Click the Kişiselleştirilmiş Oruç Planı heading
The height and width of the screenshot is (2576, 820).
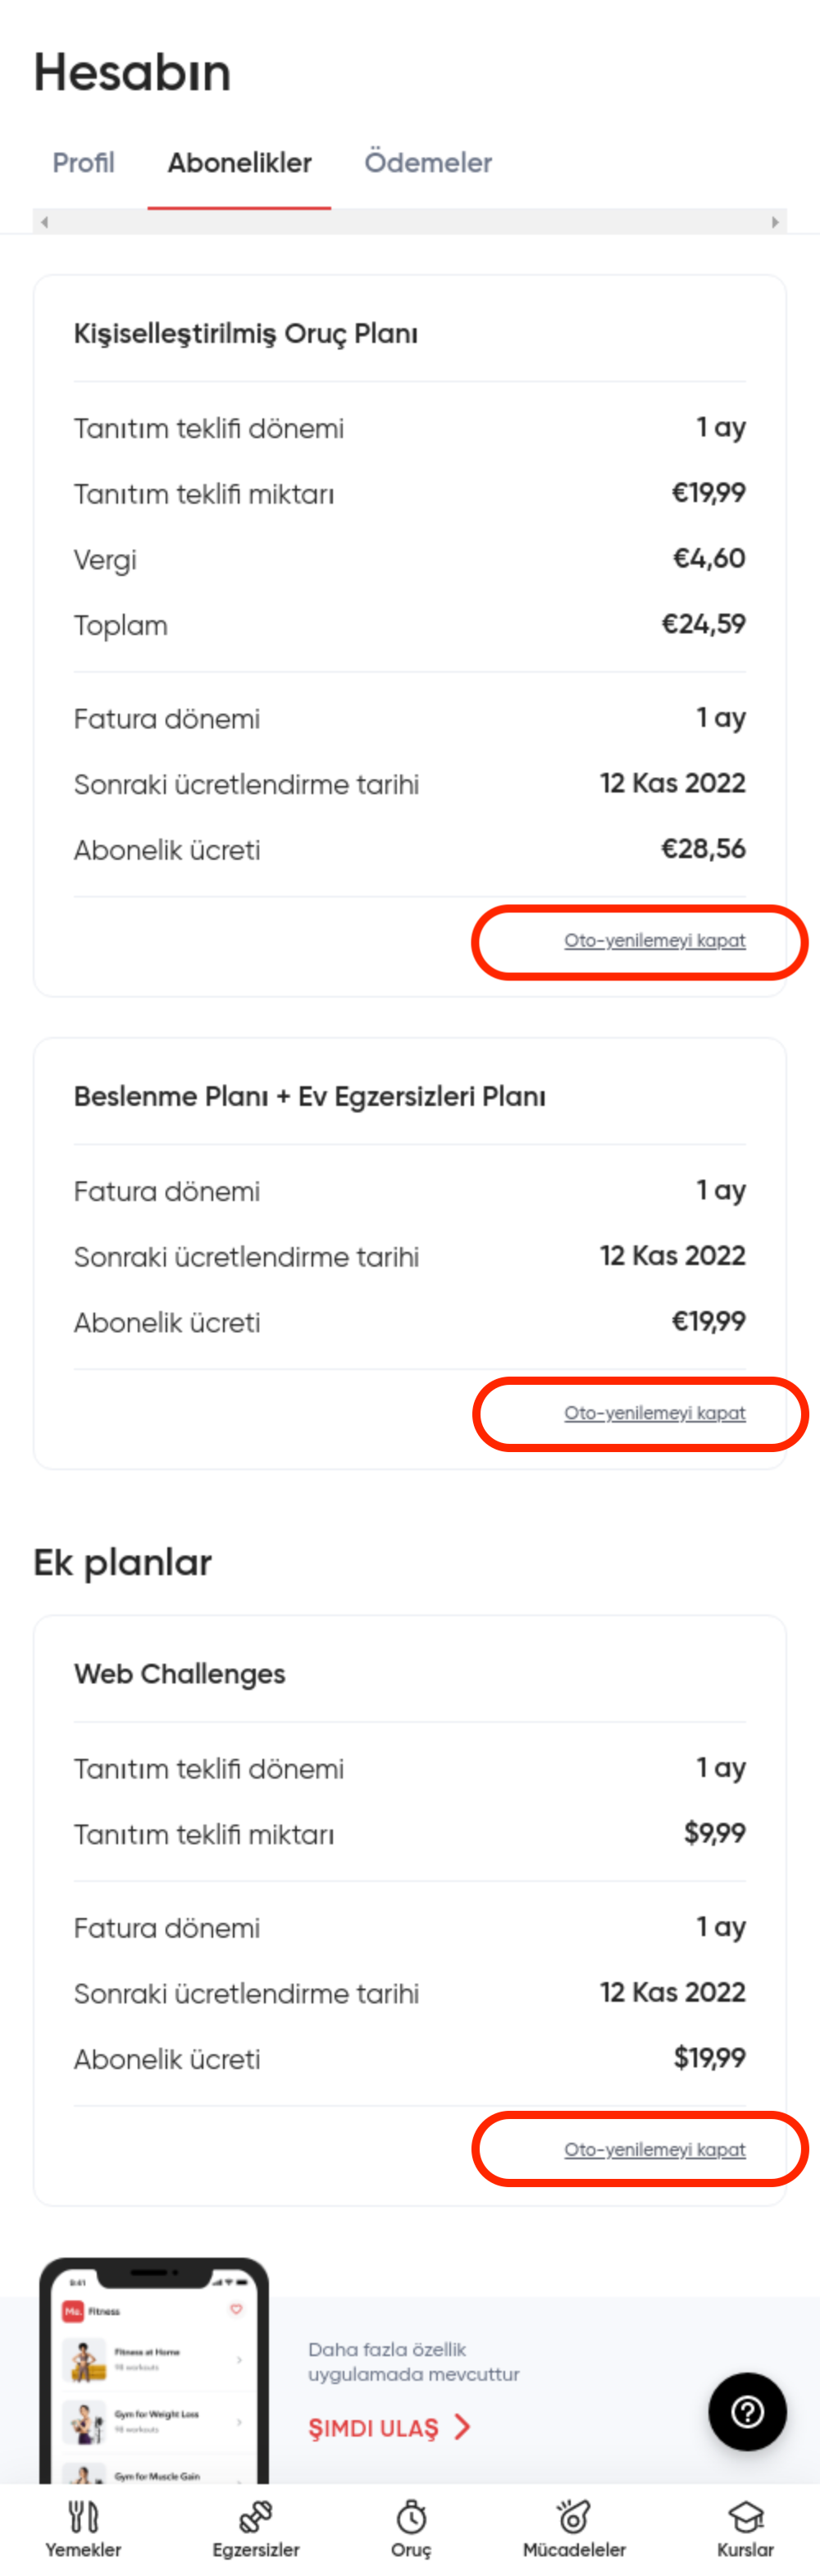[245, 333]
